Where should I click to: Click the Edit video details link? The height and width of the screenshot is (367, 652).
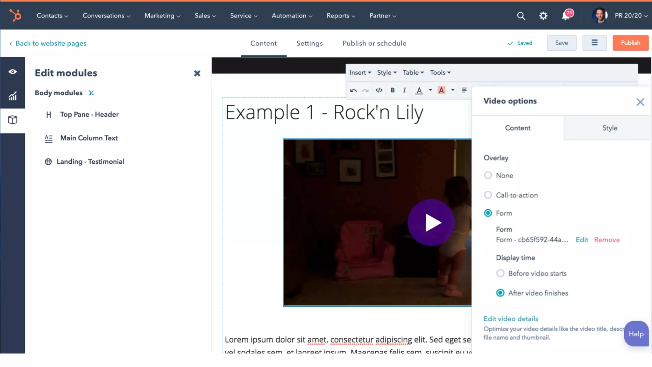pyautogui.click(x=511, y=319)
